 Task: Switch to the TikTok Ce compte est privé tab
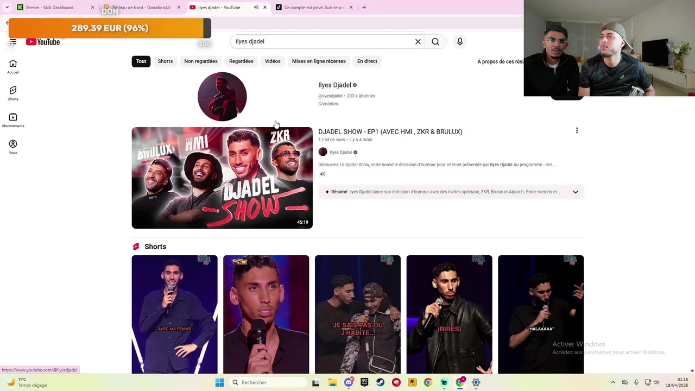(x=314, y=8)
